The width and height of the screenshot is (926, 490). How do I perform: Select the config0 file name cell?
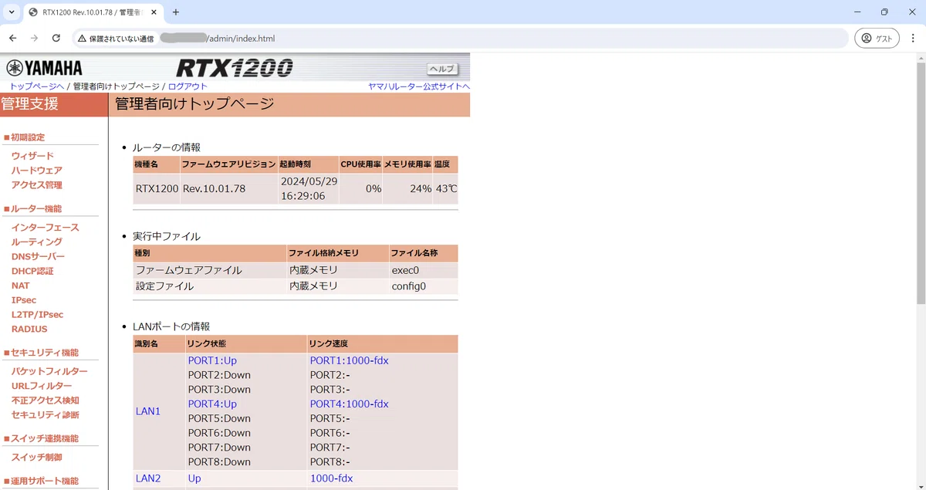tap(423, 286)
